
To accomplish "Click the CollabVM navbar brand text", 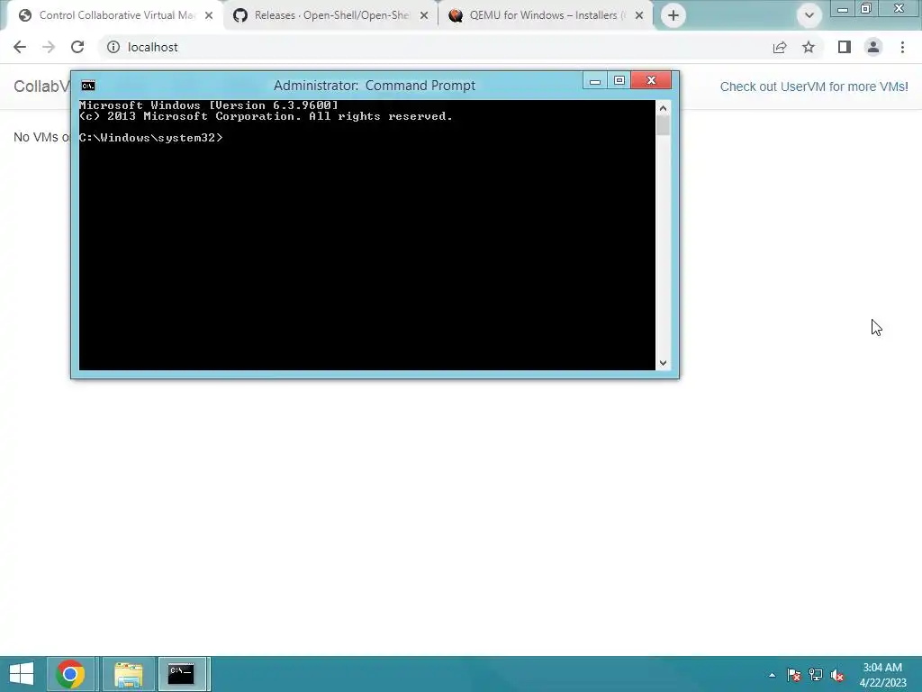I will pos(41,86).
